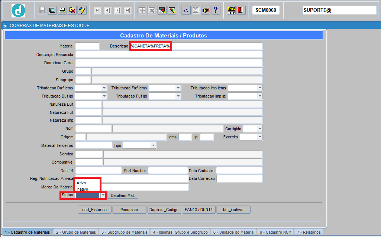Click the Menu icon in toolbar
Viewport: 381px width, 237px height.
pos(231,10)
